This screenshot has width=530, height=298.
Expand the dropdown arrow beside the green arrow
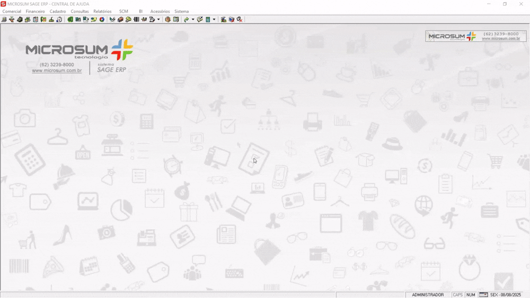pyautogui.click(x=193, y=20)
